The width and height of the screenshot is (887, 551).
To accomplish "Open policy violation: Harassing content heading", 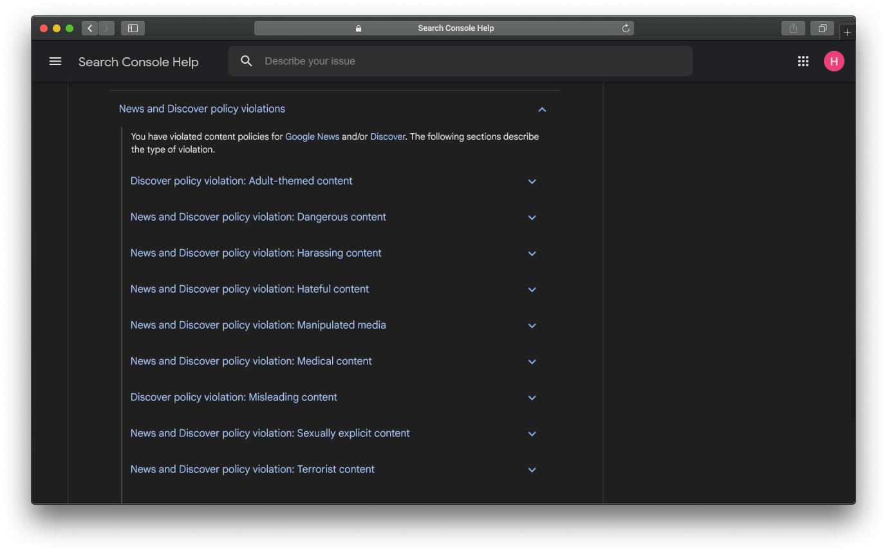I will click(256, 253).
